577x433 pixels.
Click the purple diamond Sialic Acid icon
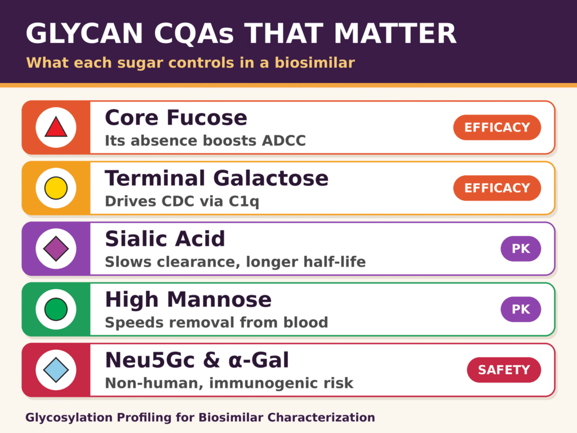[x=56, y=249]
